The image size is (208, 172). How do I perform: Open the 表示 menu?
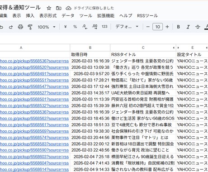click(17, 16)
